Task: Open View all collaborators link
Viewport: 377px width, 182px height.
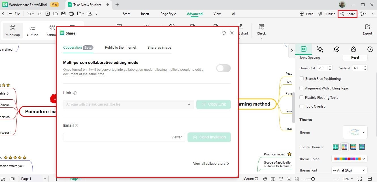Action: [x=211, y=164]
